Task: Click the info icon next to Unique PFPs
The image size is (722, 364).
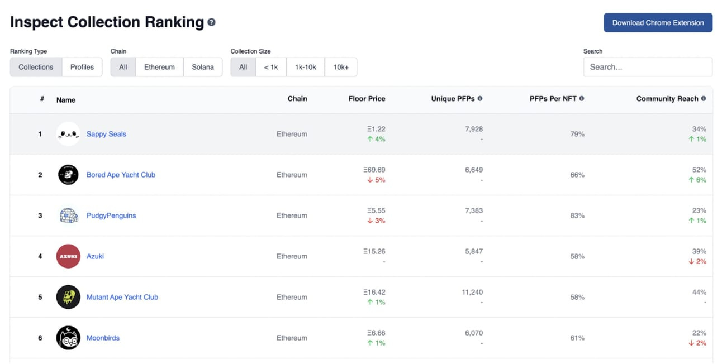Action: (480, 98)
